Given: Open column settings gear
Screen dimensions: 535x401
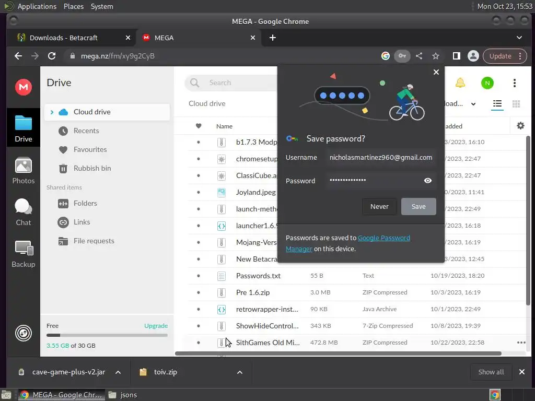Looking at the screenshot, I should (521, 126).
